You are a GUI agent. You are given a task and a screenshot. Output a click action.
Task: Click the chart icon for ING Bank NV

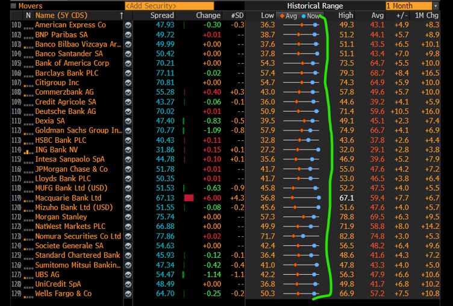tap(128, 150)
